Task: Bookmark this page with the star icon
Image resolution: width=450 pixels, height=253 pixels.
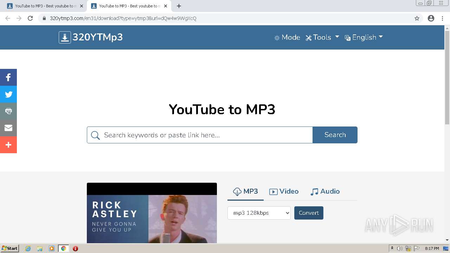Action: (x=417, y=18)
